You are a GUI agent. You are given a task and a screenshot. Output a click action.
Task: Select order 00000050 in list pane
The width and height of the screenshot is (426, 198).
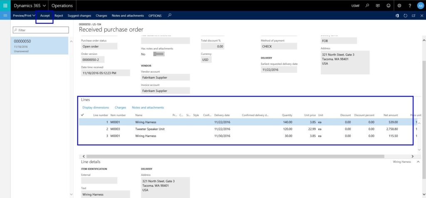[x=40, y=46]
